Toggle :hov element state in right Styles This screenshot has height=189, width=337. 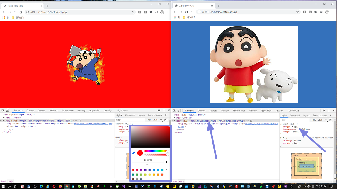click(x=314, y=120)
